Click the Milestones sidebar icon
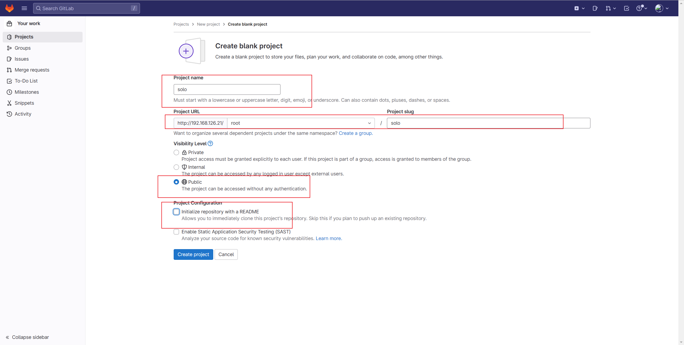The image size is (684, 345). (x=9, y=92)
